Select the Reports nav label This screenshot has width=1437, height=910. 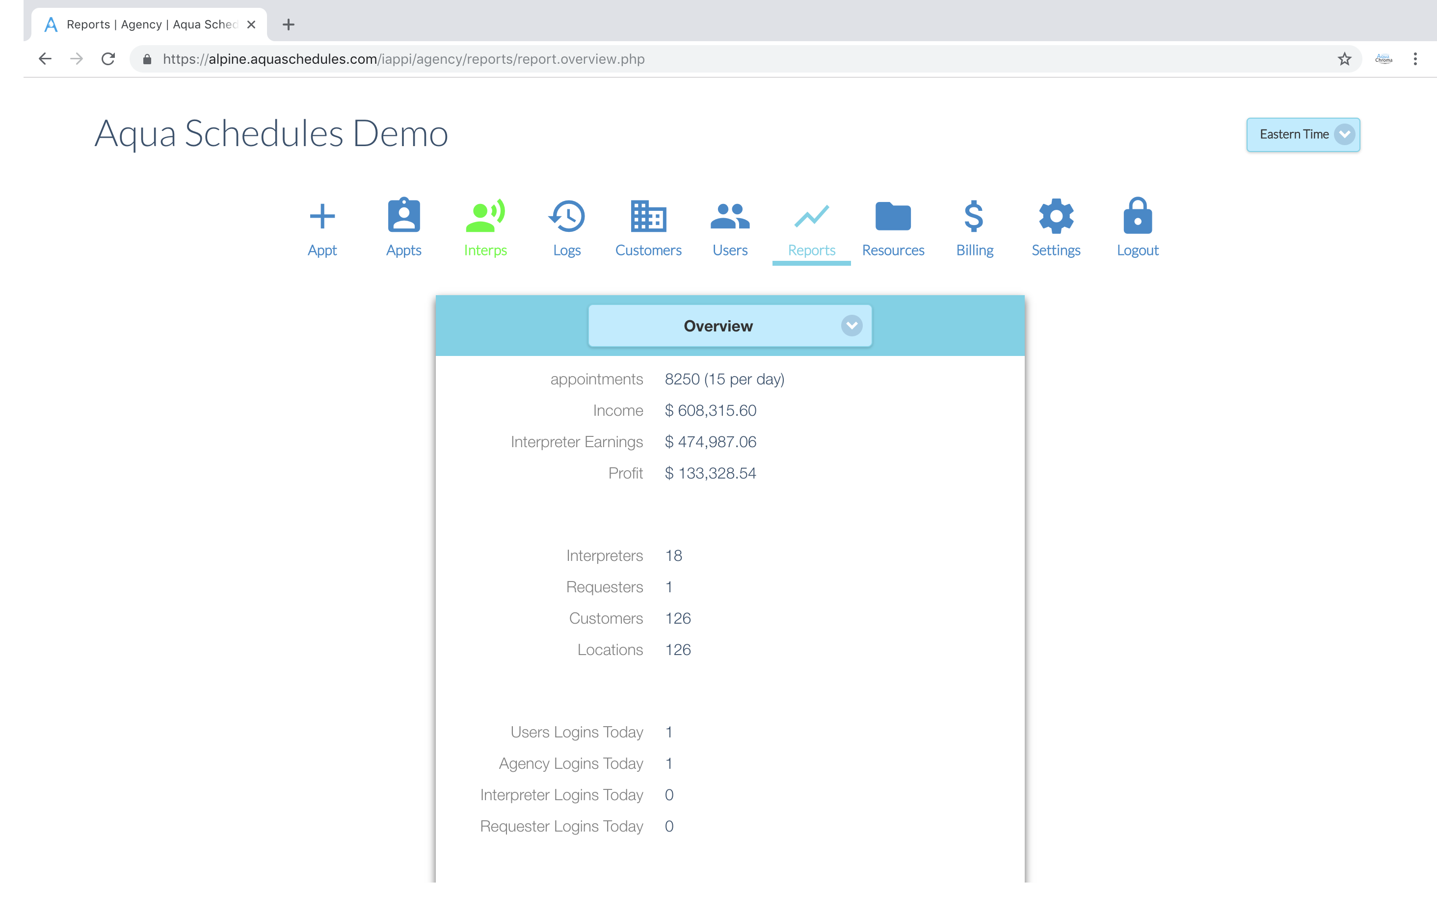pyautogui.click(x=812, y=250)
